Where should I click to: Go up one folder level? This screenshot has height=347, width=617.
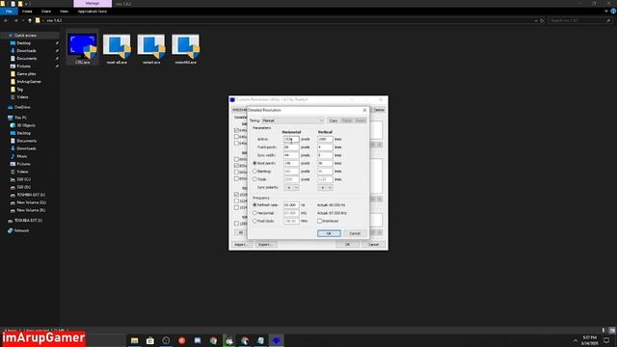click(30, 20)
